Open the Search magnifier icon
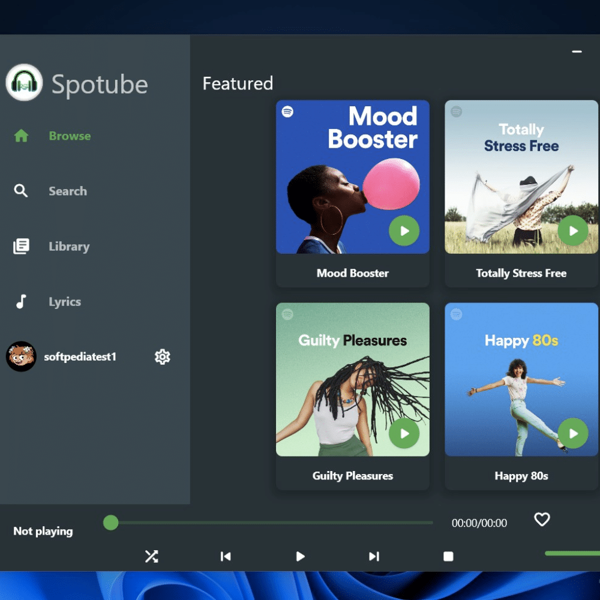 (21, 191)
